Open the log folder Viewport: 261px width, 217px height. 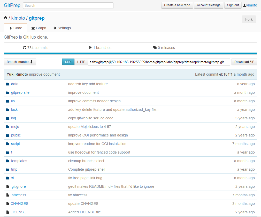(x=13, y=118)
